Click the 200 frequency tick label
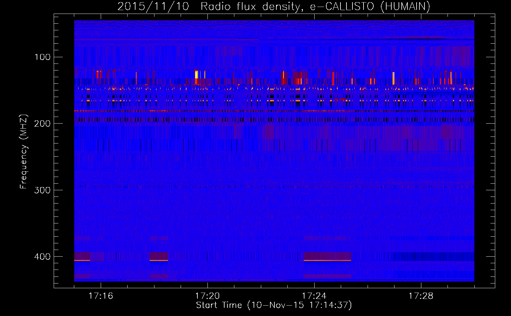511x316 pixels. click(x=43, y=124)
